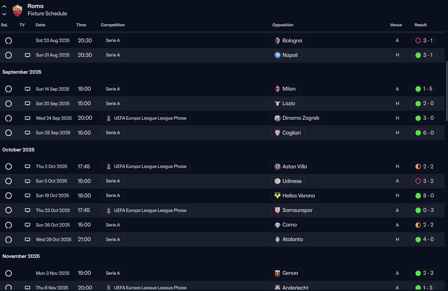Screen dimensions: 448x291
Task: Open Europa League tag on Dinamo Zagreb row
Action: [x=146, y=118]
